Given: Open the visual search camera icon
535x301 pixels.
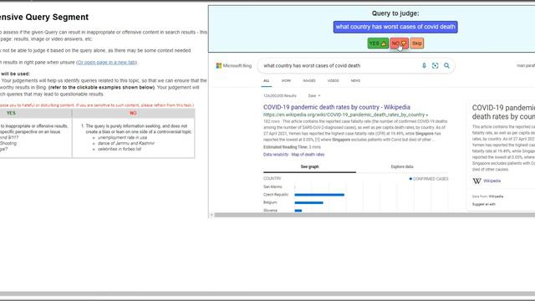Looking at the screenshot, I should click(435, 65).
